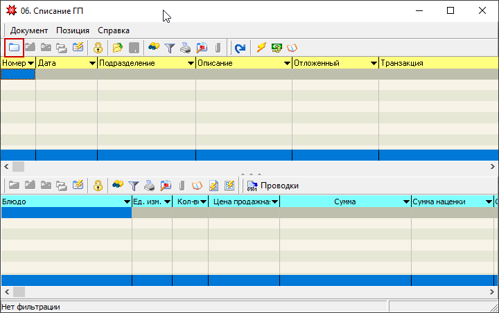Expand the Блюдо column dropdown arrow
Screen dimensions: 499x313
coord(127,202)
